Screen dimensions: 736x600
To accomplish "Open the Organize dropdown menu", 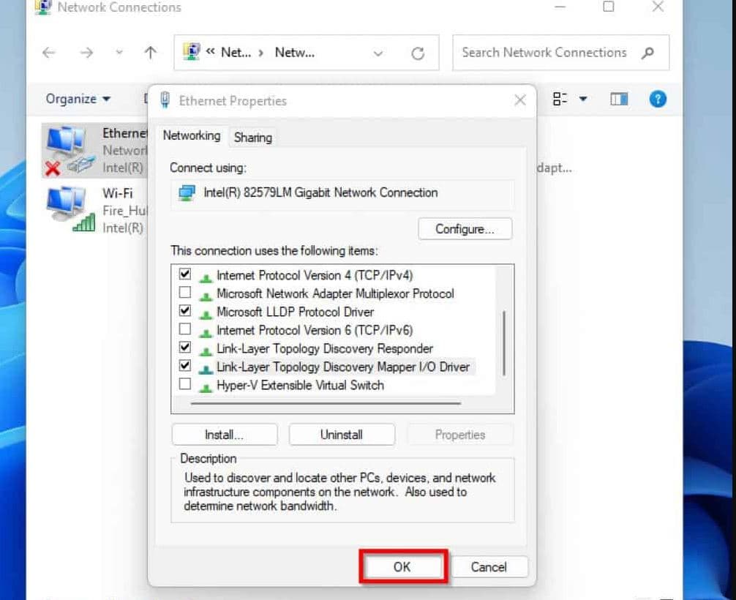I will pos(78,99).
